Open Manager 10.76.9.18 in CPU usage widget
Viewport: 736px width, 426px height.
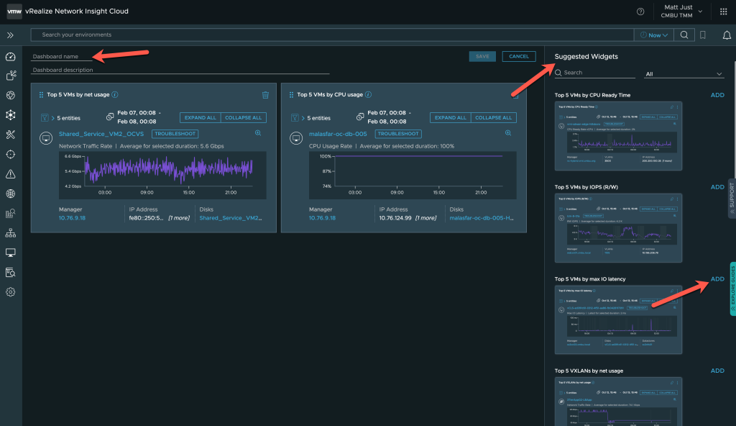[322, 218]
